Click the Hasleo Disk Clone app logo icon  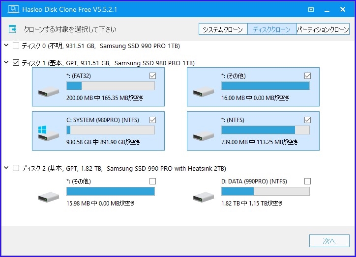click(x=13, y=9)
